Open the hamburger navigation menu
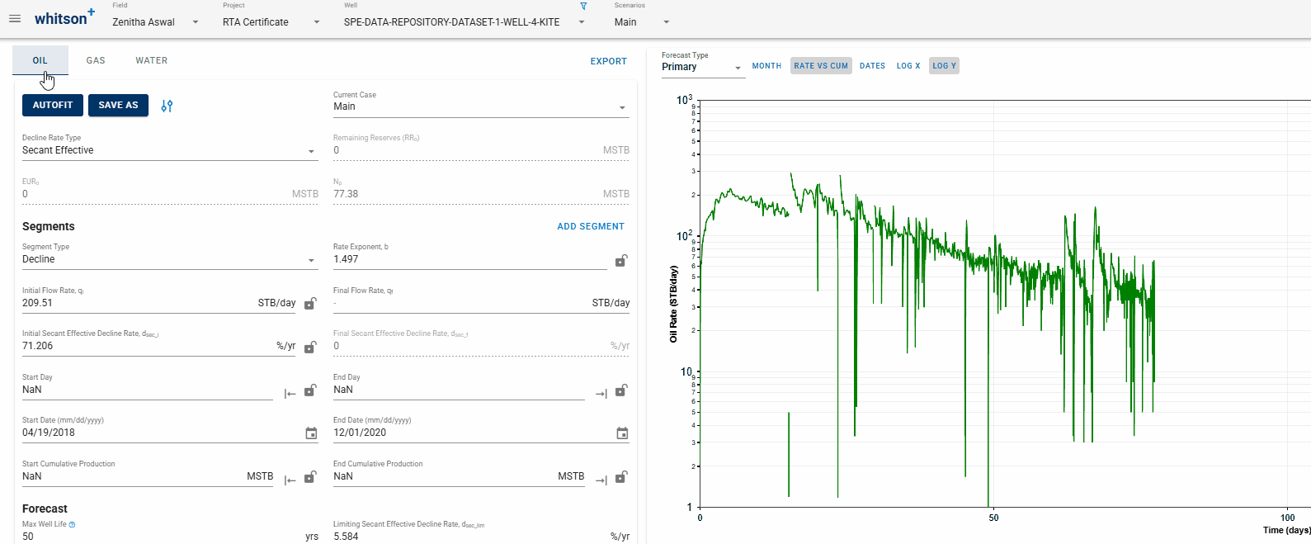 coord(15,18)
